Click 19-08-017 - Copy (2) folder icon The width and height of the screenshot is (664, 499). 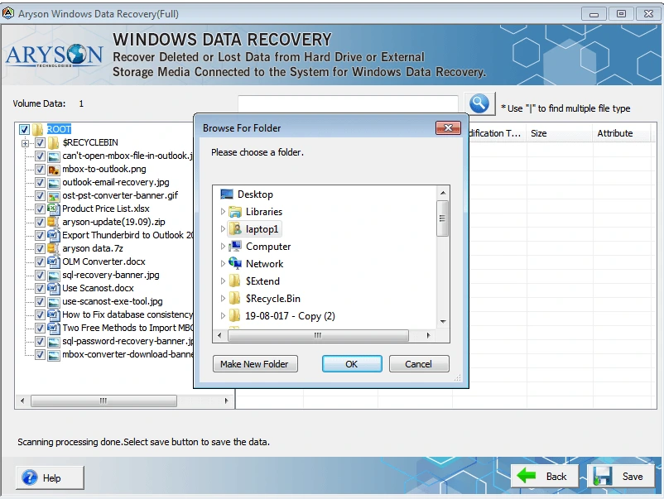click(234, 316)
